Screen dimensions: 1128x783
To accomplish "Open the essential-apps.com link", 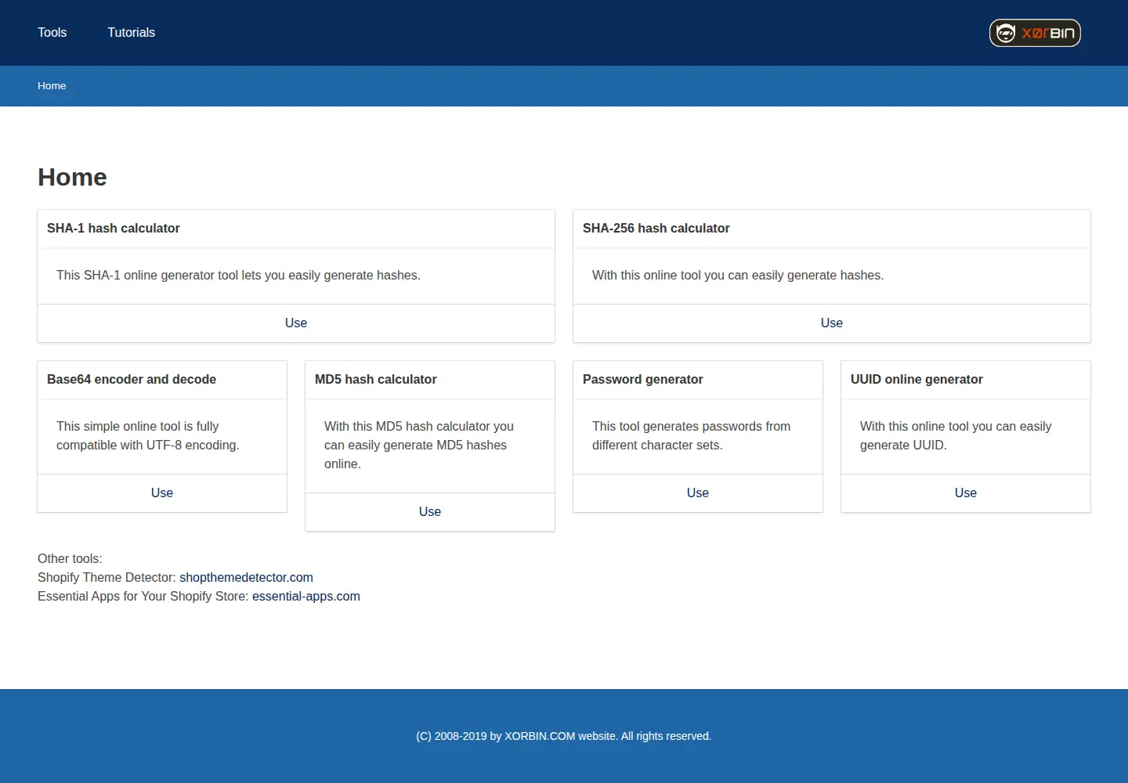I will click(x=306, y=596).
